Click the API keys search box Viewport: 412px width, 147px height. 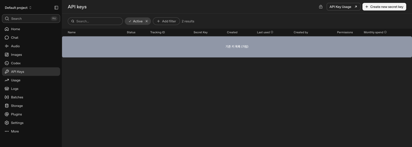[x=95, y=21]
